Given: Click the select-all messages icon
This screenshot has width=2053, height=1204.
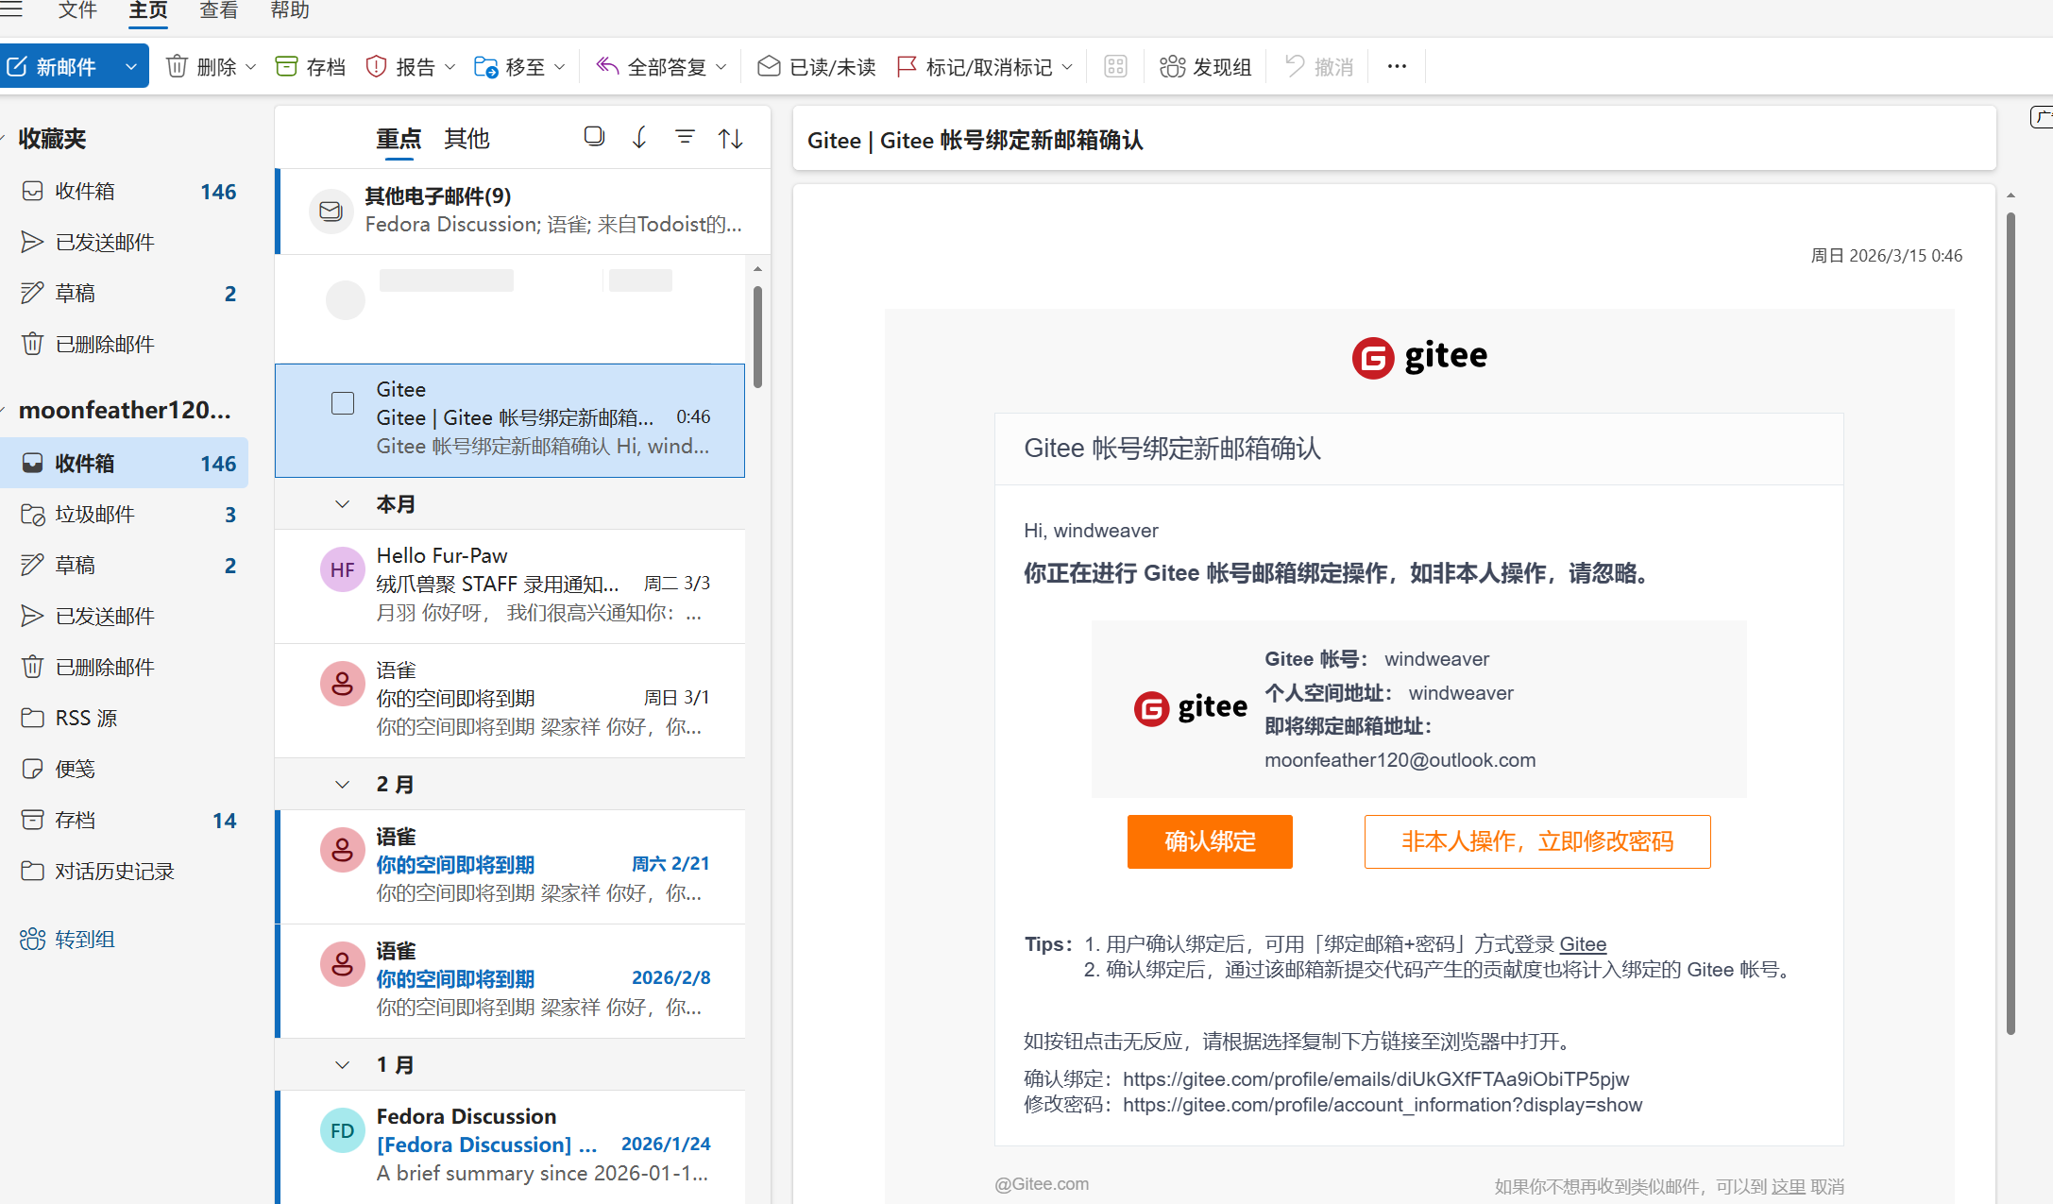Looking at the screenshot, I should [x=594, y=137].
